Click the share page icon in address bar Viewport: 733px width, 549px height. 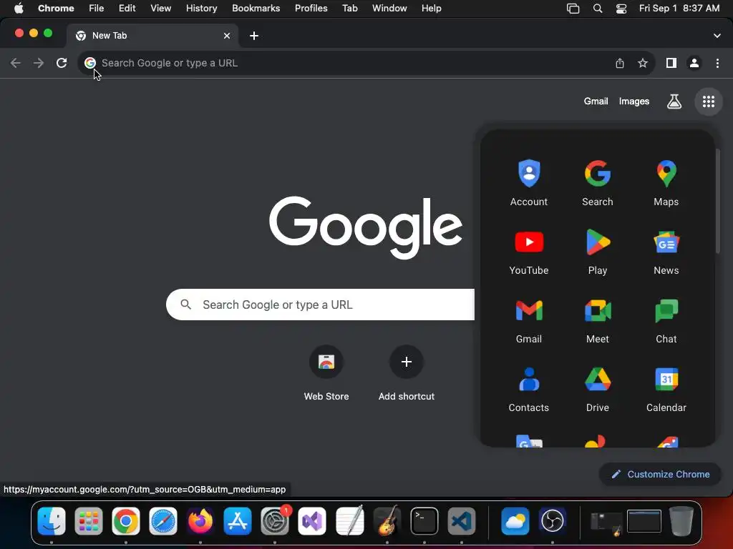(x=620, y=63)
